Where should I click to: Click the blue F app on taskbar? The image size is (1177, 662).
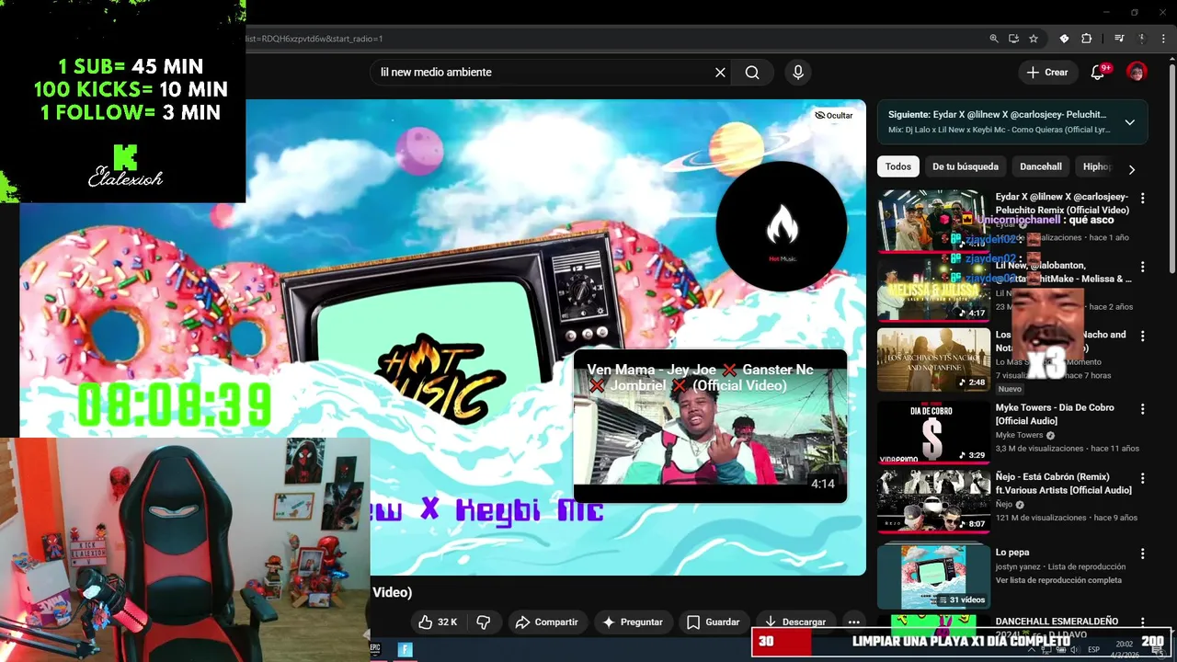[x=405, y=649]
